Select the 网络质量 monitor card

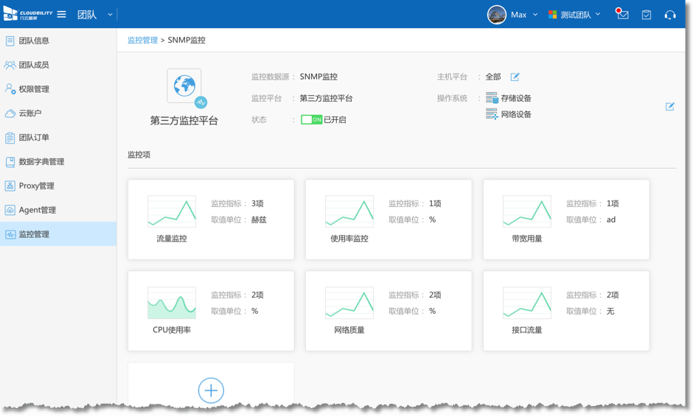388,311
